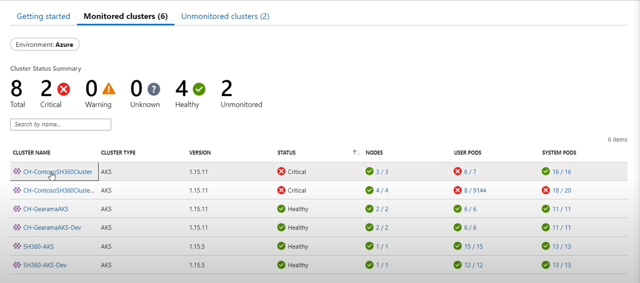640x283 pixels.
Task: Click the gray Unknown question mark icon
Action: 154,89
